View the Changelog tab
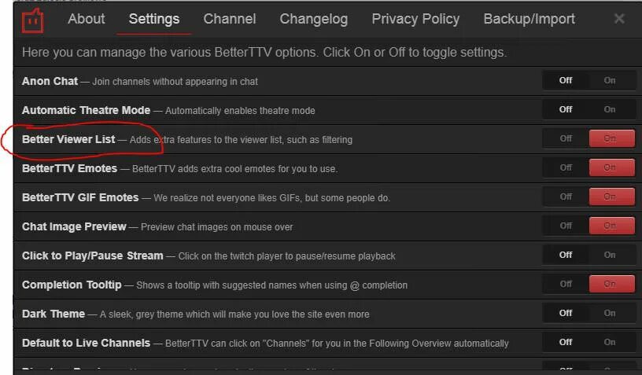This screenshot has height=375, width=642. (314, 19)
